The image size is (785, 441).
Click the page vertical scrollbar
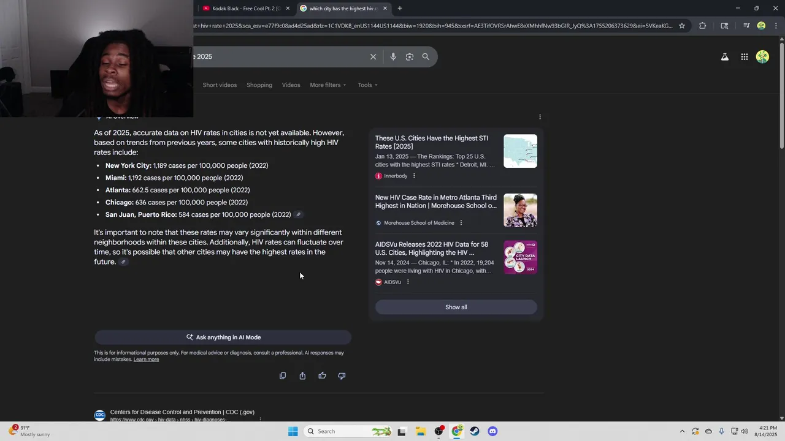tap(781, 95)
